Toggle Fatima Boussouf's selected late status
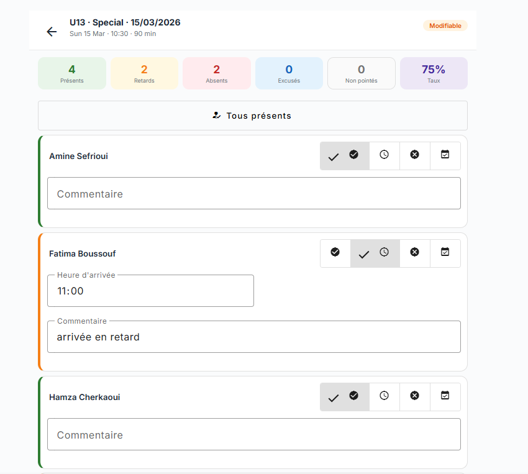 pyautogui.click(x=375, y=253)
